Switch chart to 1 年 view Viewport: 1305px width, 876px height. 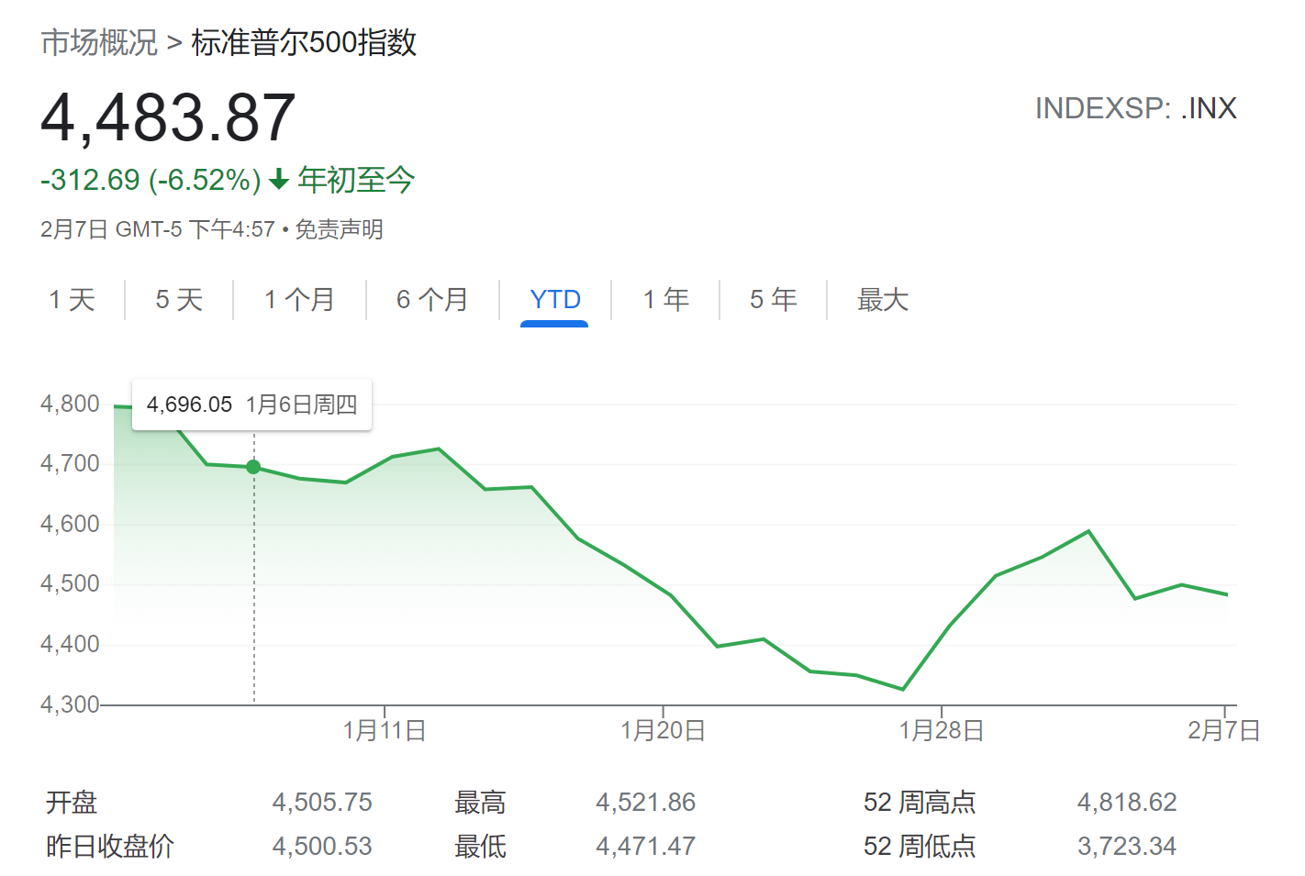[665, 299]
